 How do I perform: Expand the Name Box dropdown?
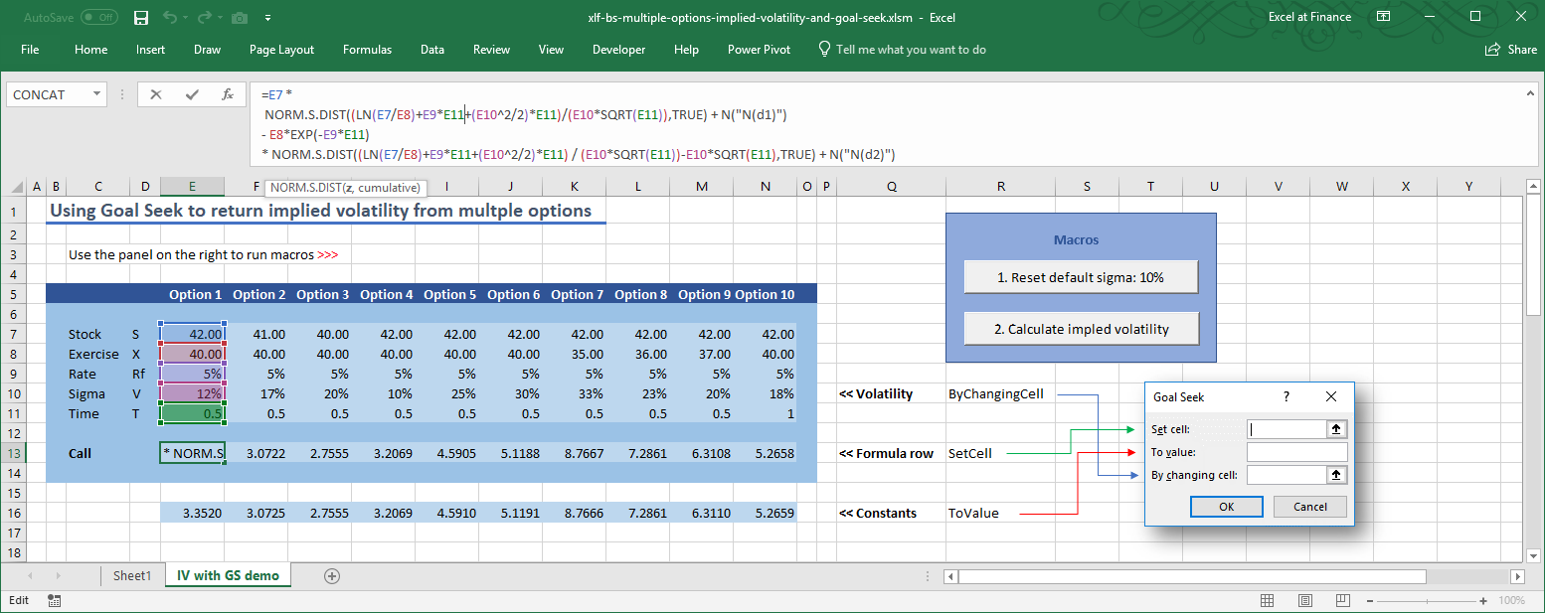click(97, 95)
